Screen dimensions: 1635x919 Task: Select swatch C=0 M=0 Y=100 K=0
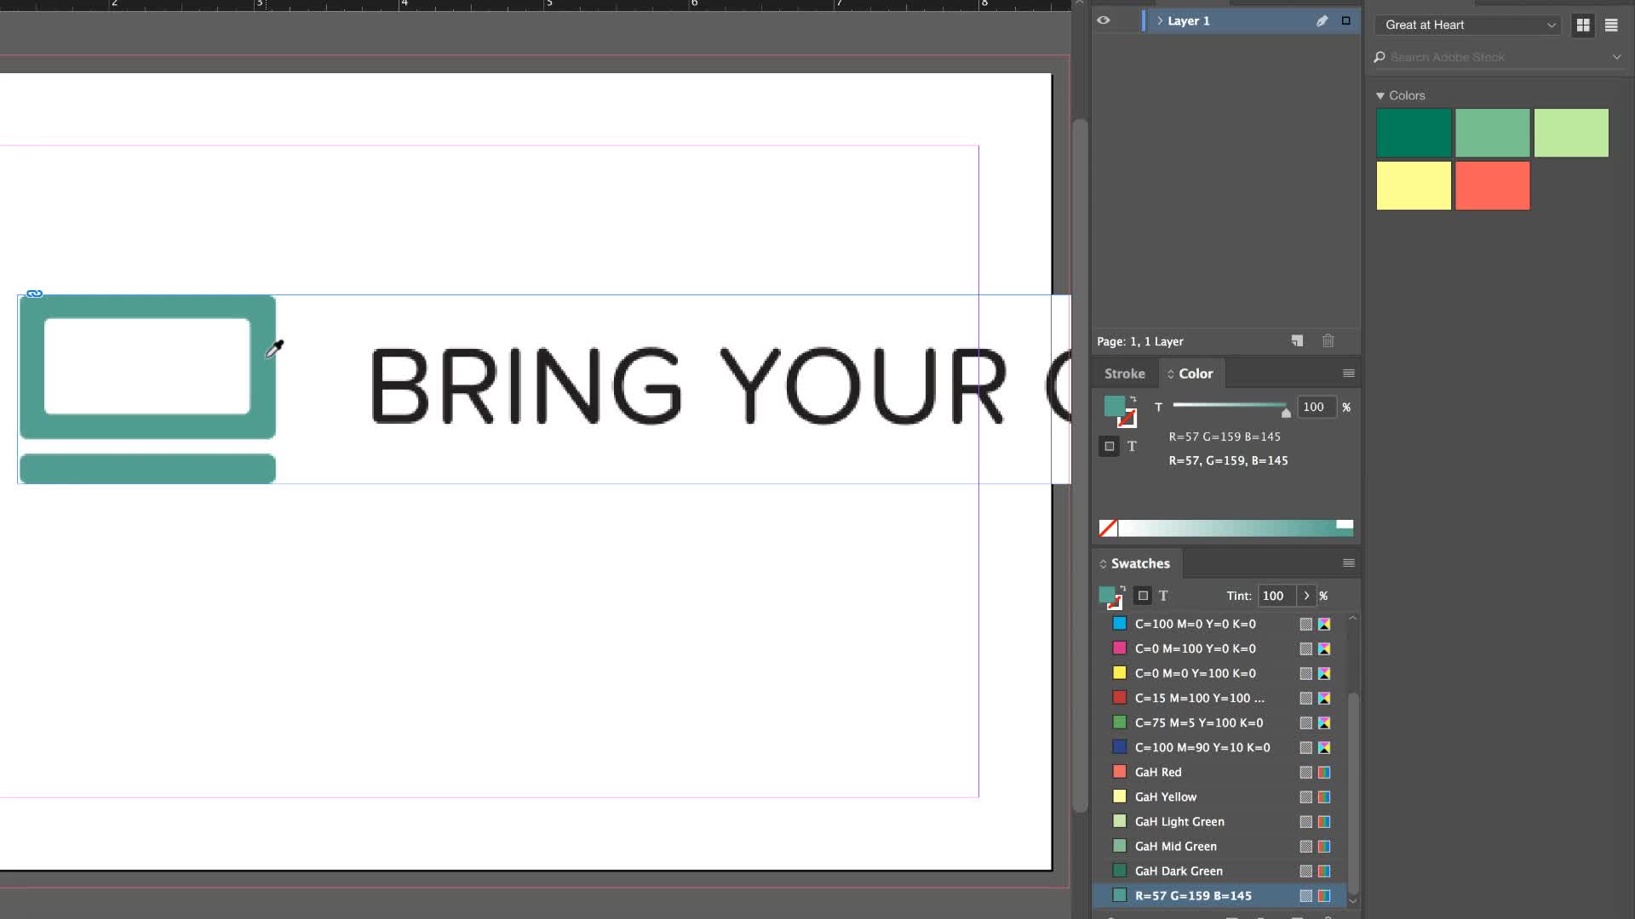click(x=1219, y=673)
